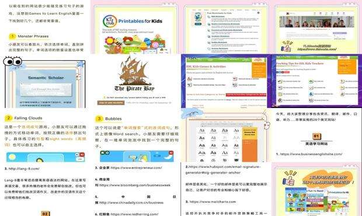362x216 pixels.
Task: Click the round logo on the worksheets page
Action: (198, 17)
